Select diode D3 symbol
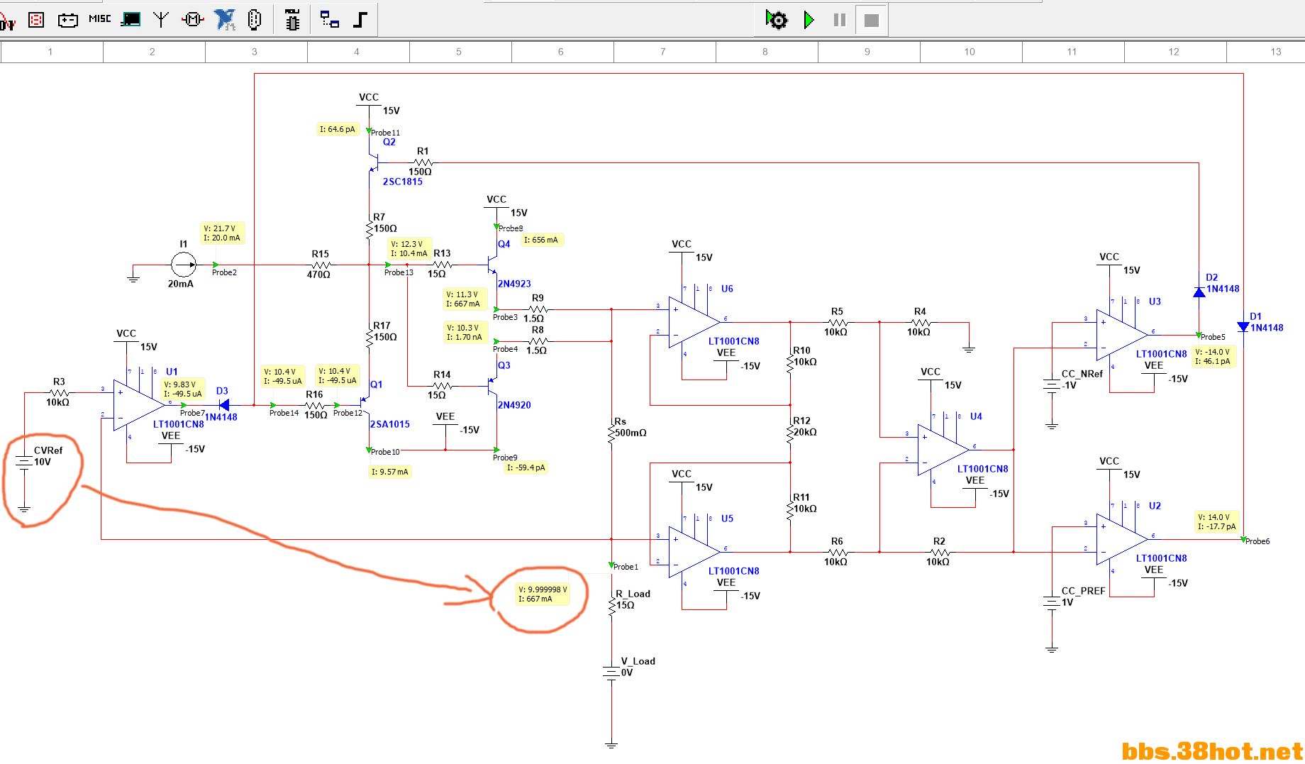Viewport: 1305px width, 764px height. tap(224, 405)
